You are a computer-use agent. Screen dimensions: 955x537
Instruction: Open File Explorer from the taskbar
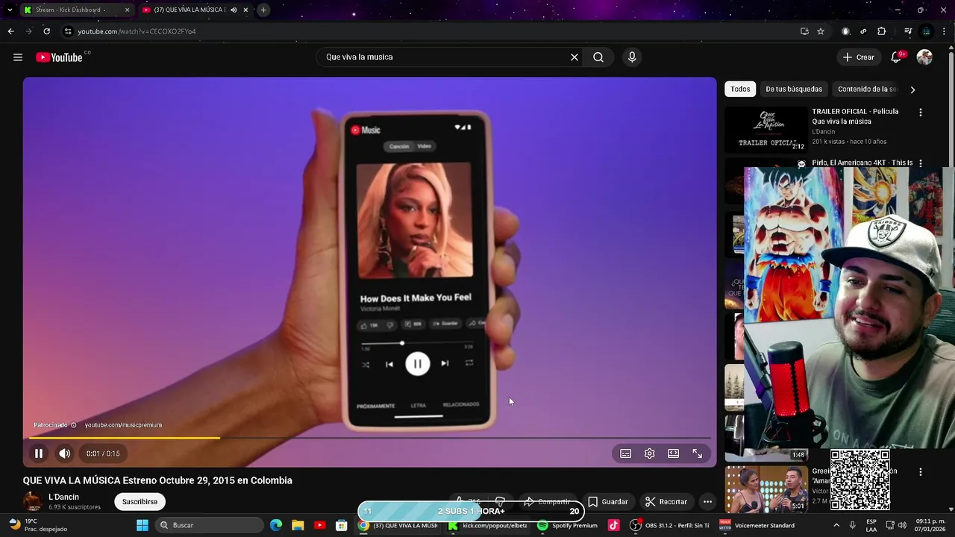298,525
